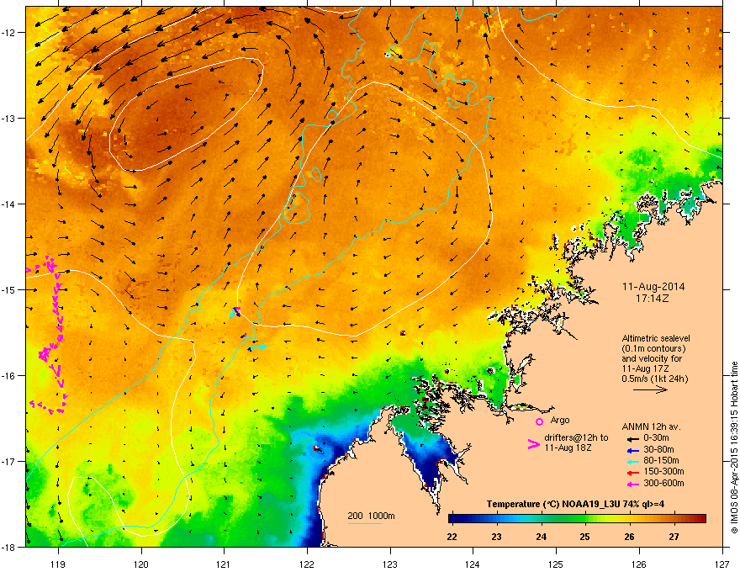Click the cyan bathymetry line legend sample
The image size is (740, 572).
point(365,524)
